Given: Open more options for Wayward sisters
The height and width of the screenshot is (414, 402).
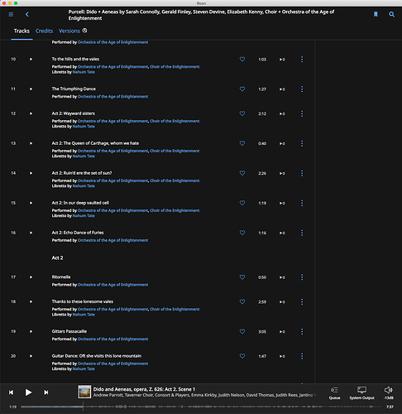Looking at the screenshot, I should [x=302, y=113].
